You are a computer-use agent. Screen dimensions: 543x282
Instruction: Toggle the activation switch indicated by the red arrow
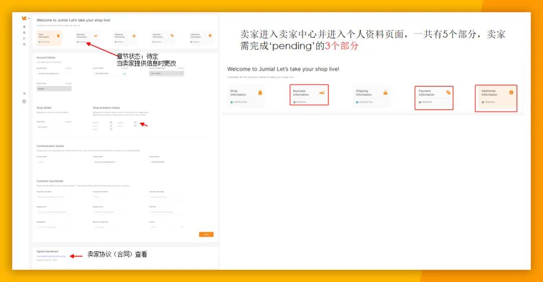(135, 122)
